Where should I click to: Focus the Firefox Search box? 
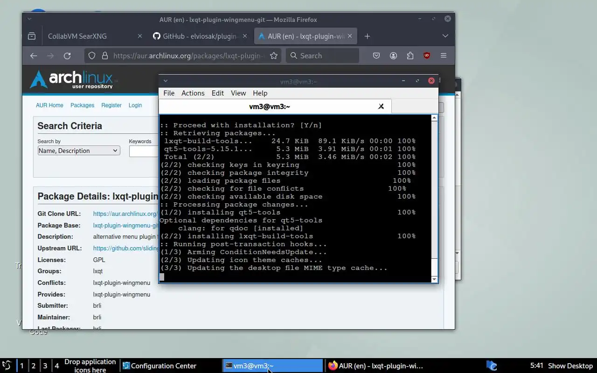coord(322,55)
